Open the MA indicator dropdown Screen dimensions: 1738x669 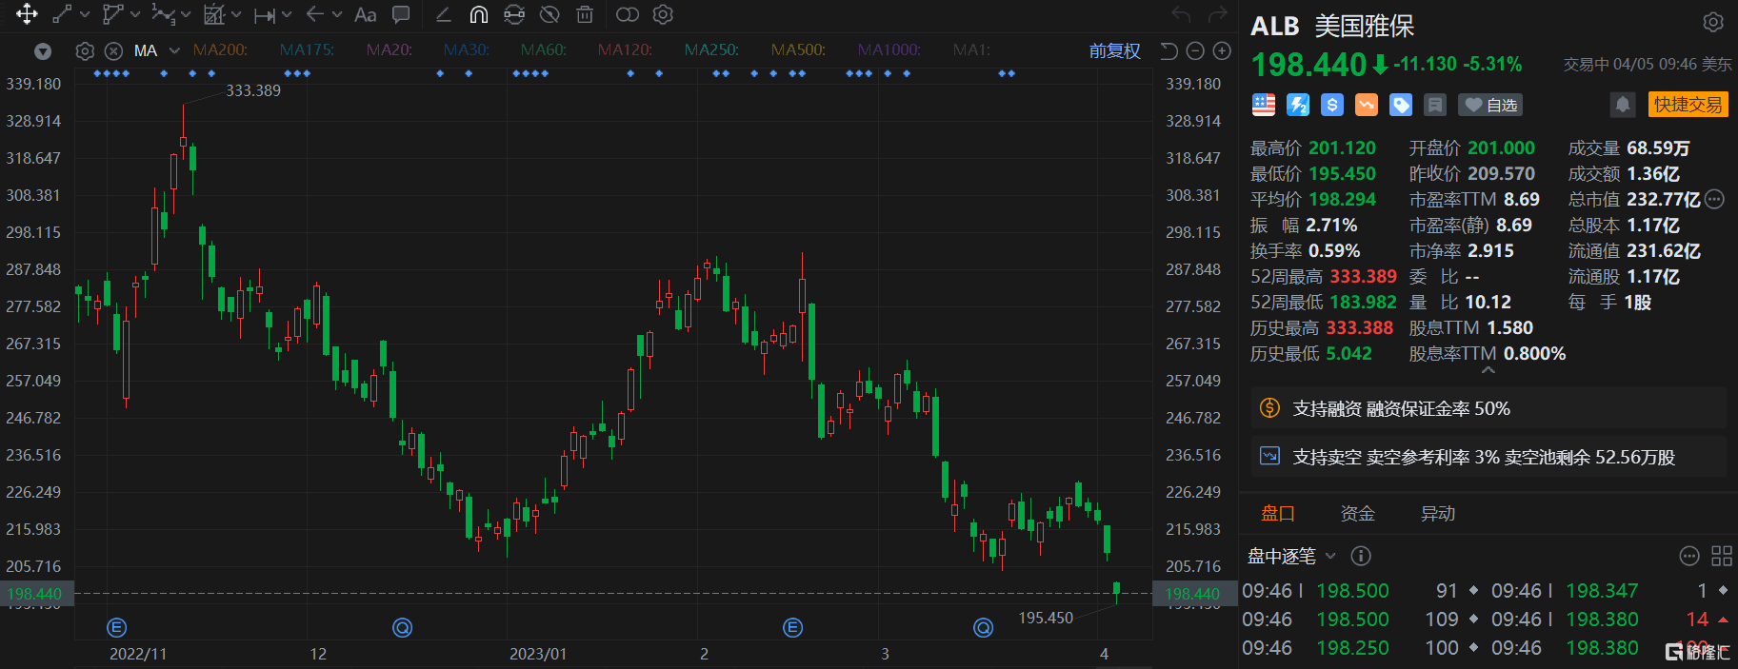pyautogui.click(x=174, y=50)
